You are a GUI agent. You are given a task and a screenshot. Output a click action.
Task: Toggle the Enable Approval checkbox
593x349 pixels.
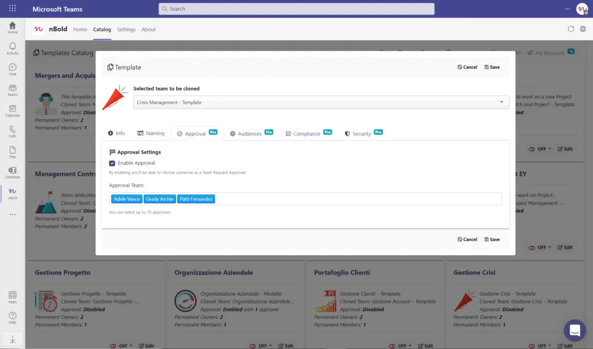click(112, 164)
